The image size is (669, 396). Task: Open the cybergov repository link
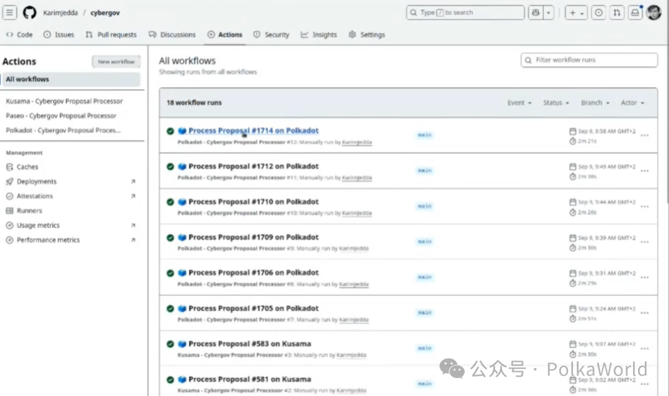click(x=105, y=13)
